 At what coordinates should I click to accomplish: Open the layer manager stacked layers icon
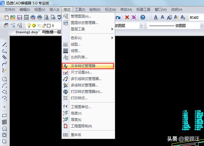pos(6,26)
